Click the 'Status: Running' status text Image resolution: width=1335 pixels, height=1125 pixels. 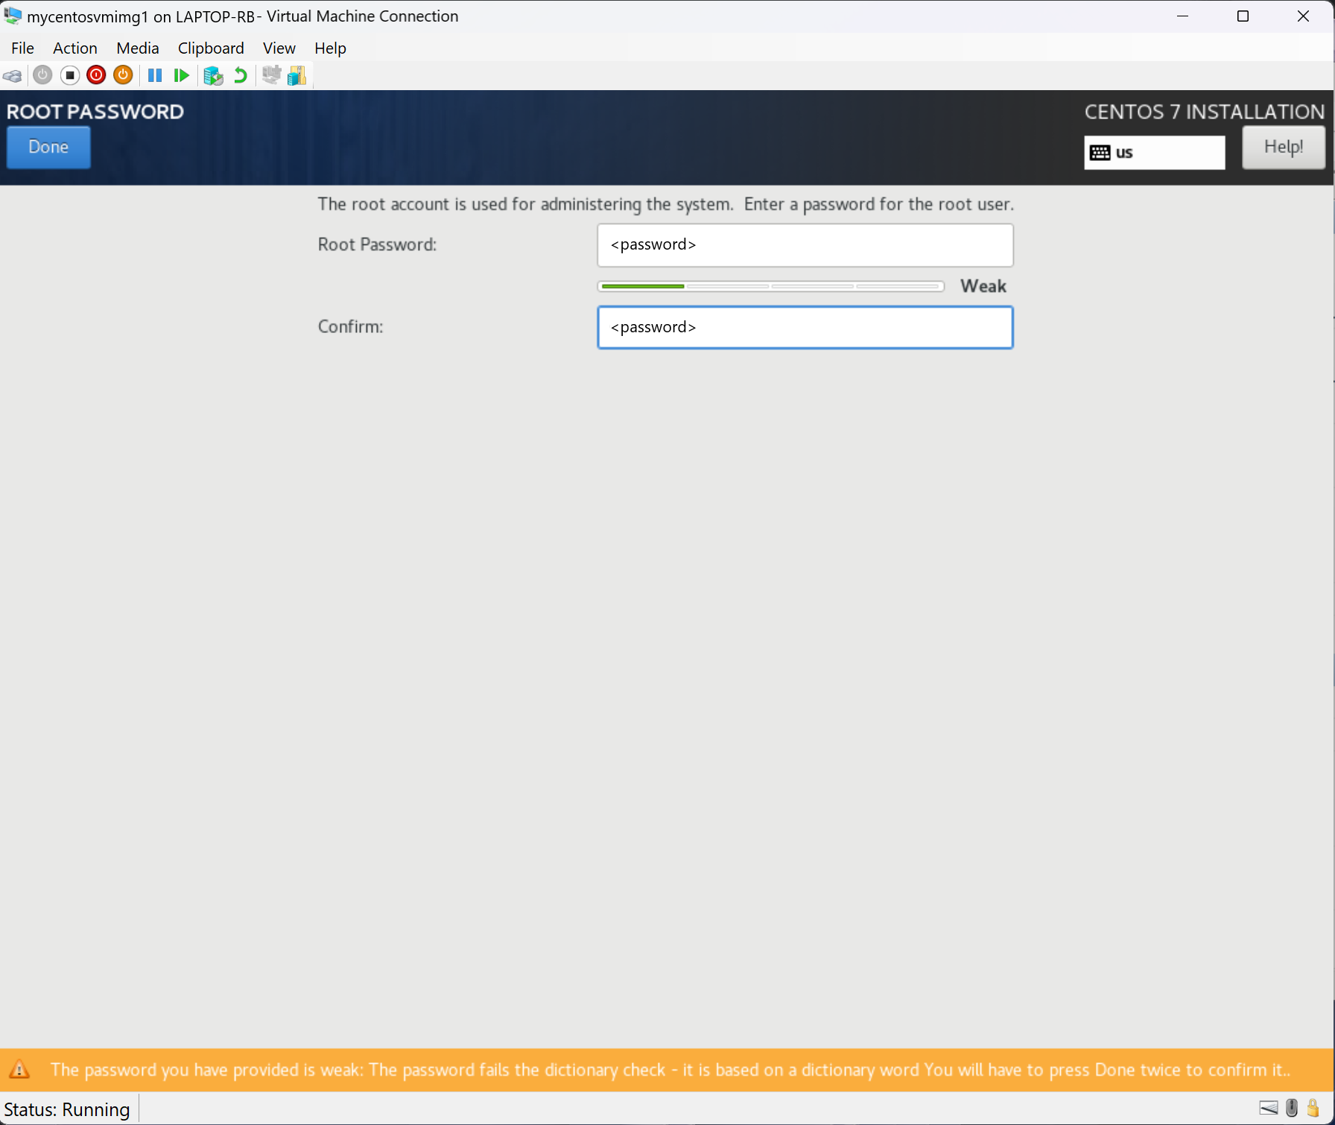pyautogui.click(x=67, y=1109)
